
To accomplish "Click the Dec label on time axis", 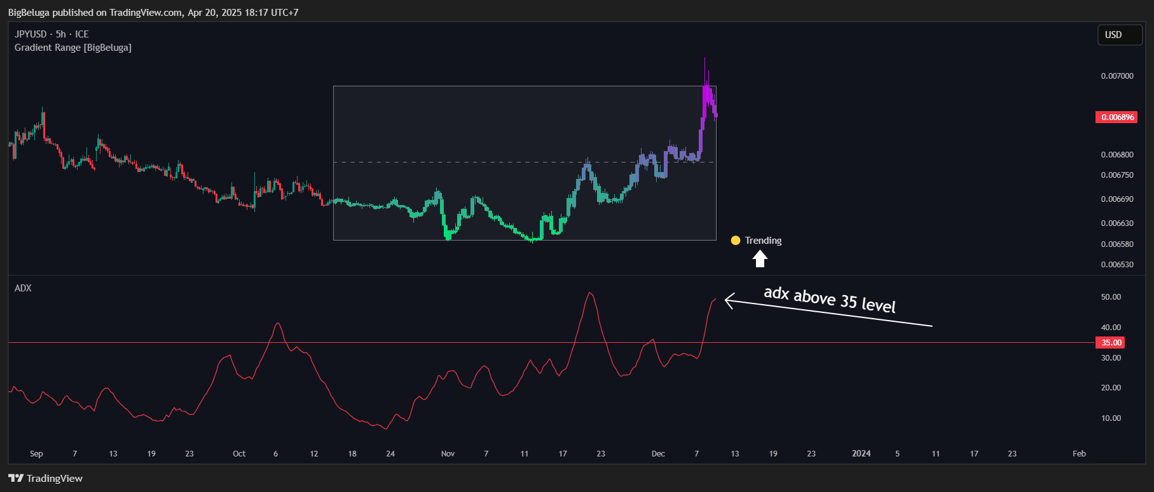I will 658,454.
